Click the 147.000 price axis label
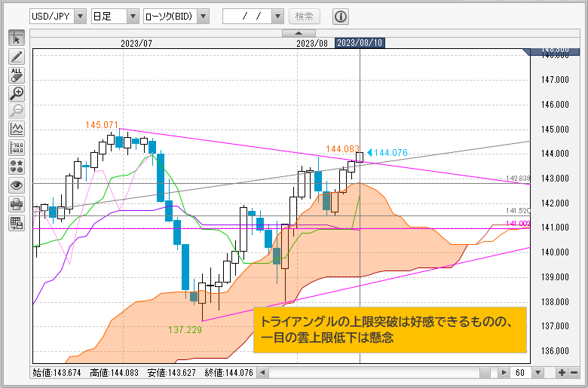Screen dimensions: 588x388 (x=555, y=79)
